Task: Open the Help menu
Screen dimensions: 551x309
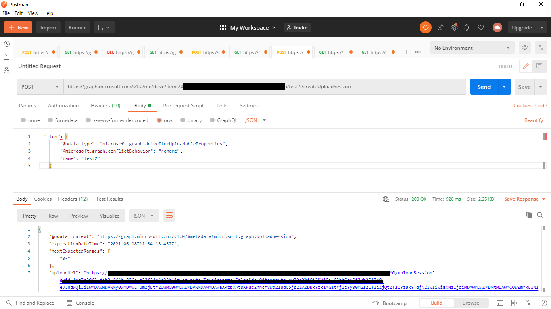Action: click(48, 13)
